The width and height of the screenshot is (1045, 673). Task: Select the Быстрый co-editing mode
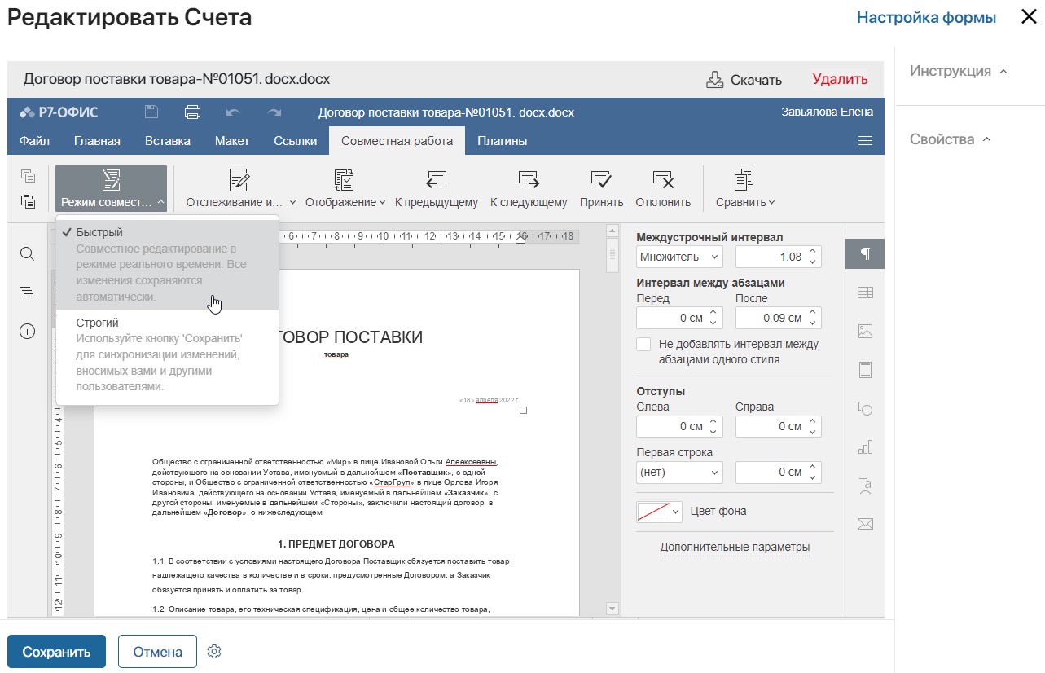click(x=167, y=265)
